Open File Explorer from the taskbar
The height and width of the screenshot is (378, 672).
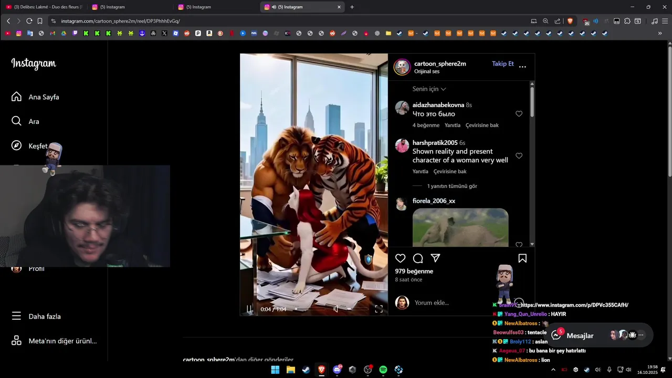[290, 370]
